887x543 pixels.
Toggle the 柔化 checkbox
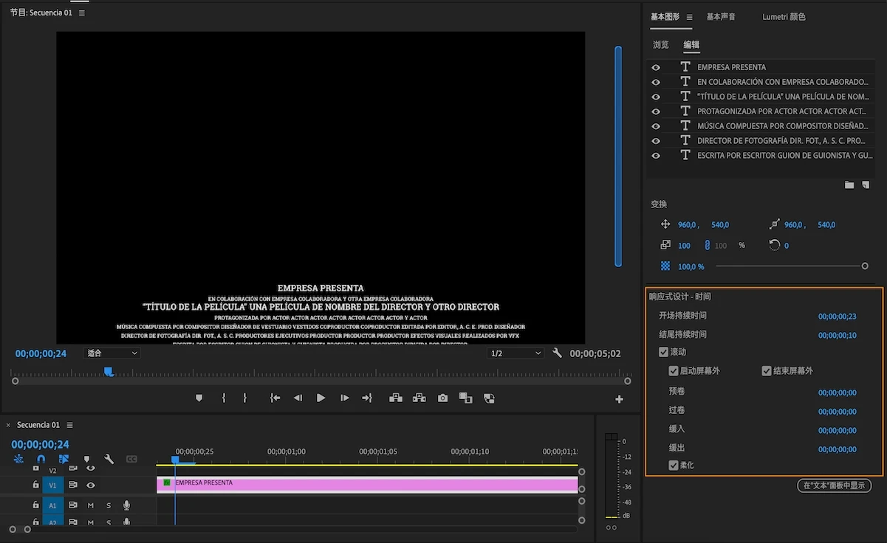(x=674, y=466)
